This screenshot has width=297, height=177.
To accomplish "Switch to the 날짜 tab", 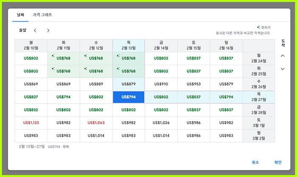I will coord(21,15).
